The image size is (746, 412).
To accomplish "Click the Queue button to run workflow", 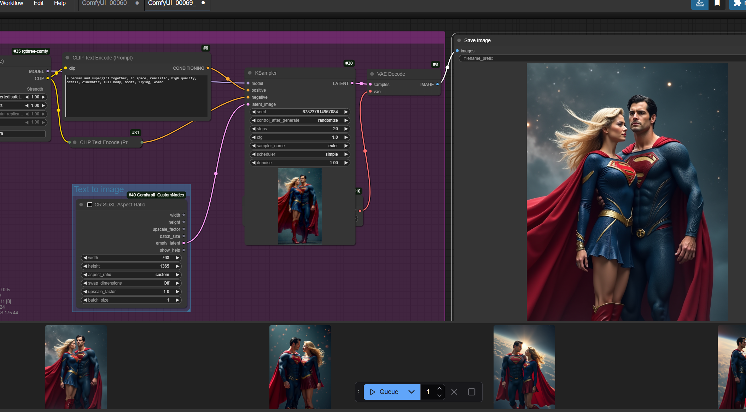I will coord(384,392).
